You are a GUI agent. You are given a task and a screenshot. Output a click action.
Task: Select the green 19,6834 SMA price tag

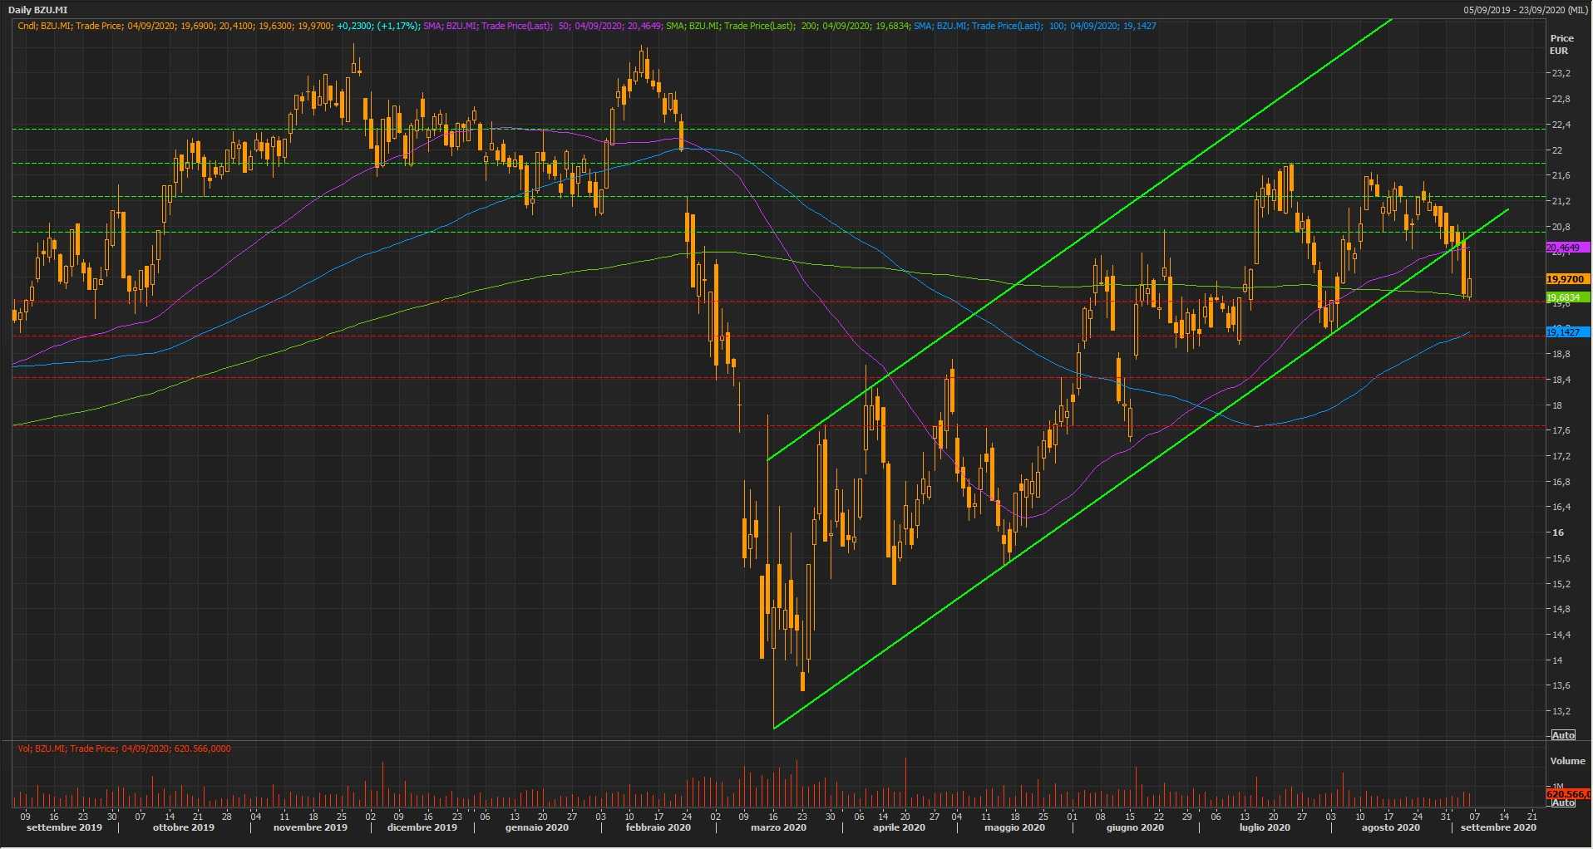click(x=1566, y=297)
